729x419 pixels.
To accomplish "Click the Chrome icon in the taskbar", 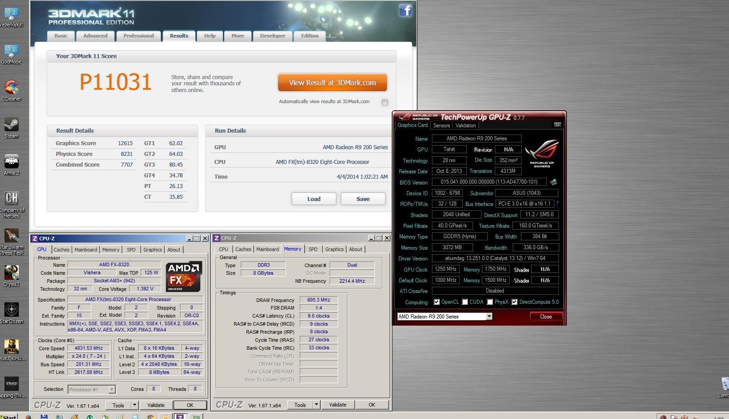I will tap(150, 416).
